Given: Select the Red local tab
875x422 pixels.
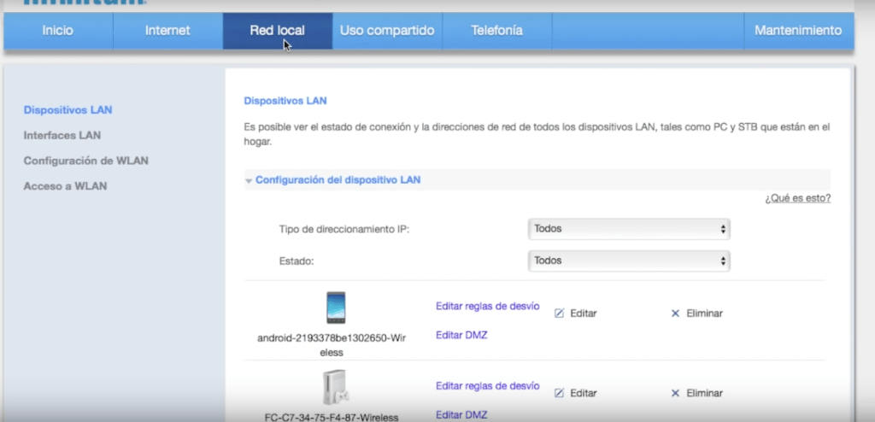Looking at the screenshot, I should [x=278, y=31].
